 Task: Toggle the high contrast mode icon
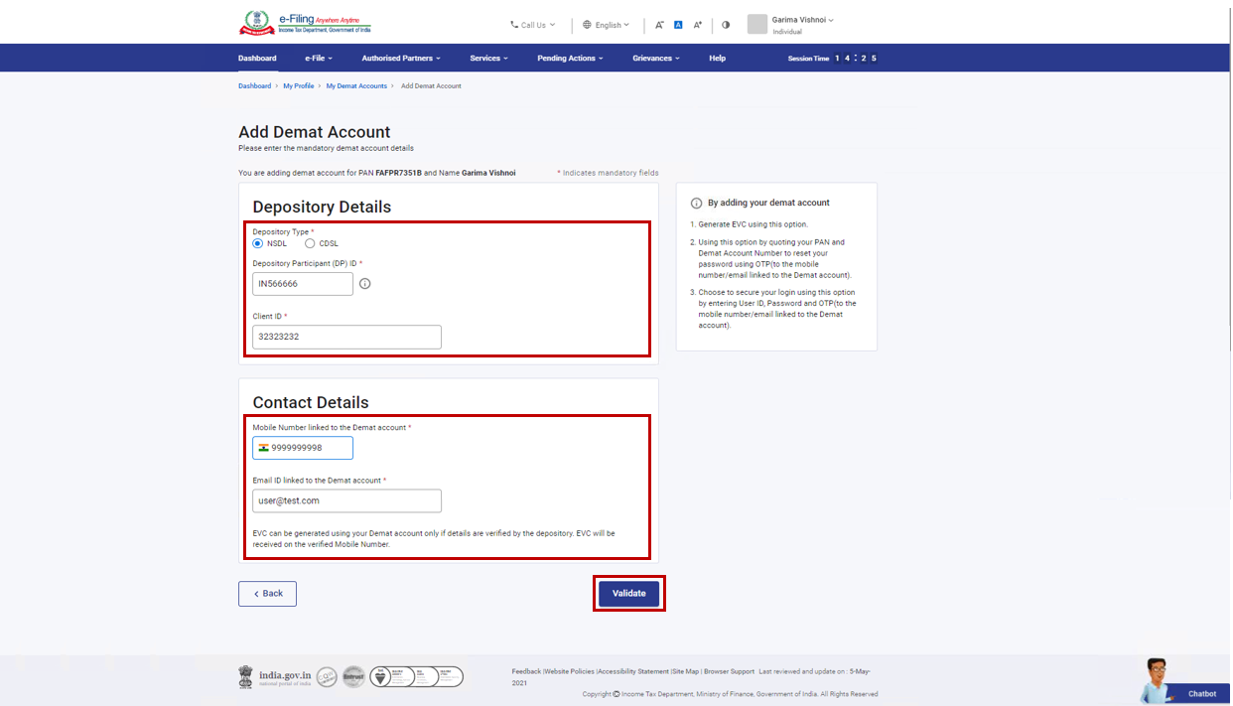pos(726,25)
